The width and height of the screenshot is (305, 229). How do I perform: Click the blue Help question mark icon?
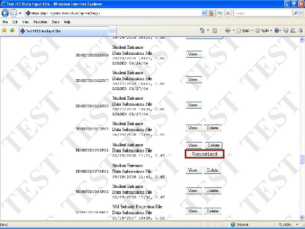tap(276, 31)
